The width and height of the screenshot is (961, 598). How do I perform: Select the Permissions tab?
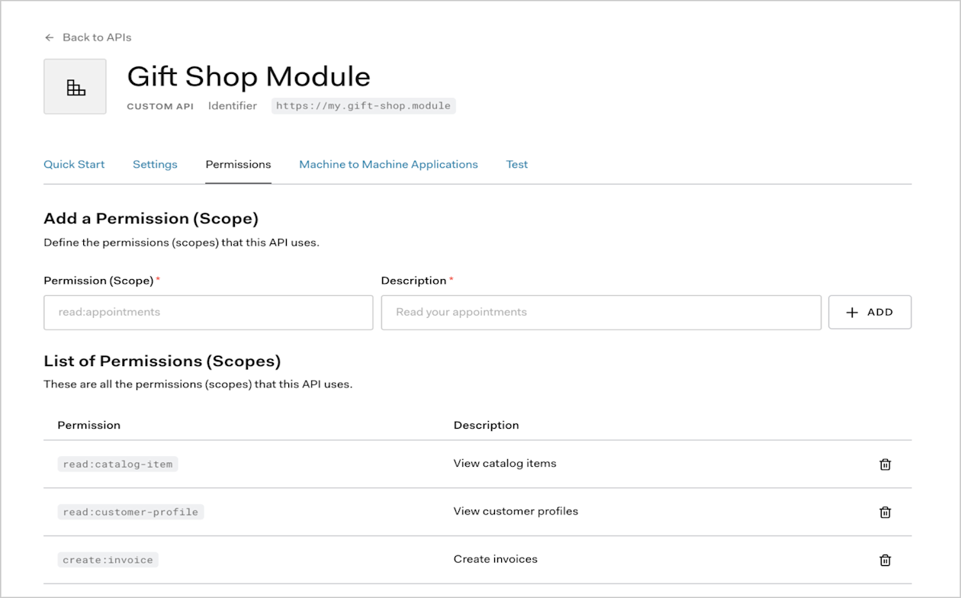(238, 164)
